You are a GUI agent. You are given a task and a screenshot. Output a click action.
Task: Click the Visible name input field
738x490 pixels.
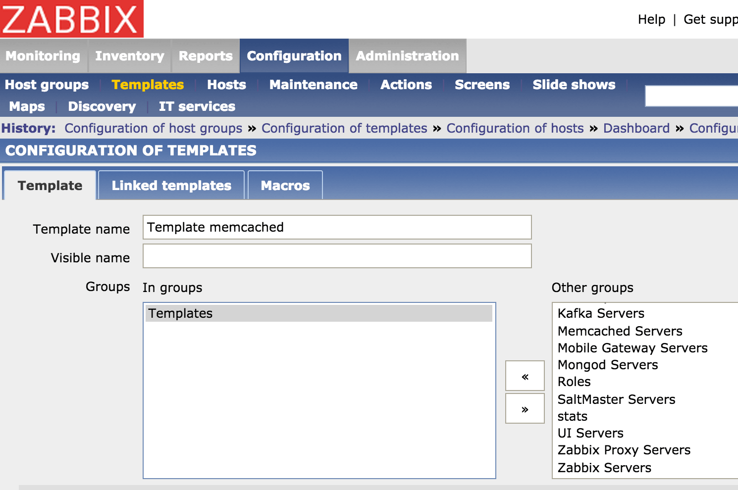(x=337, y=256)
